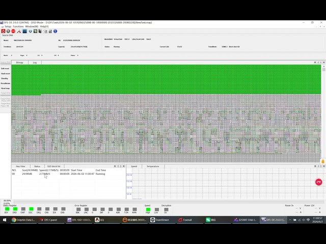This screenshot has height=244, width=326.
Task: Click the gray play/start toolbar icon
Action: [x=8, y=31]
